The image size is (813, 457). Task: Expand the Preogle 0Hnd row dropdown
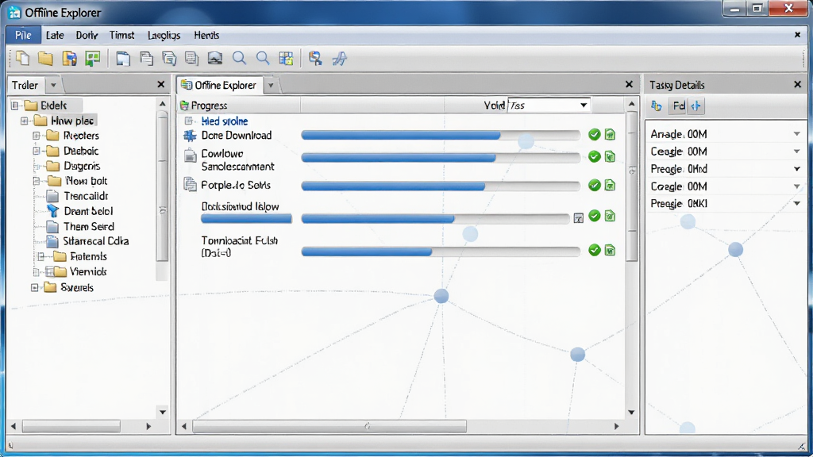point(797,169)
